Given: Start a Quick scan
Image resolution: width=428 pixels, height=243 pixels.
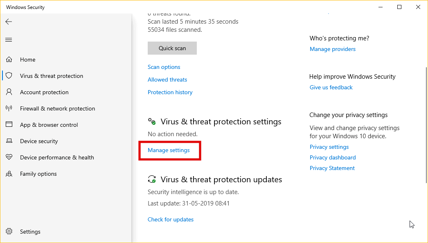Looking at the screenshot, I should click(x=172, y=48).
